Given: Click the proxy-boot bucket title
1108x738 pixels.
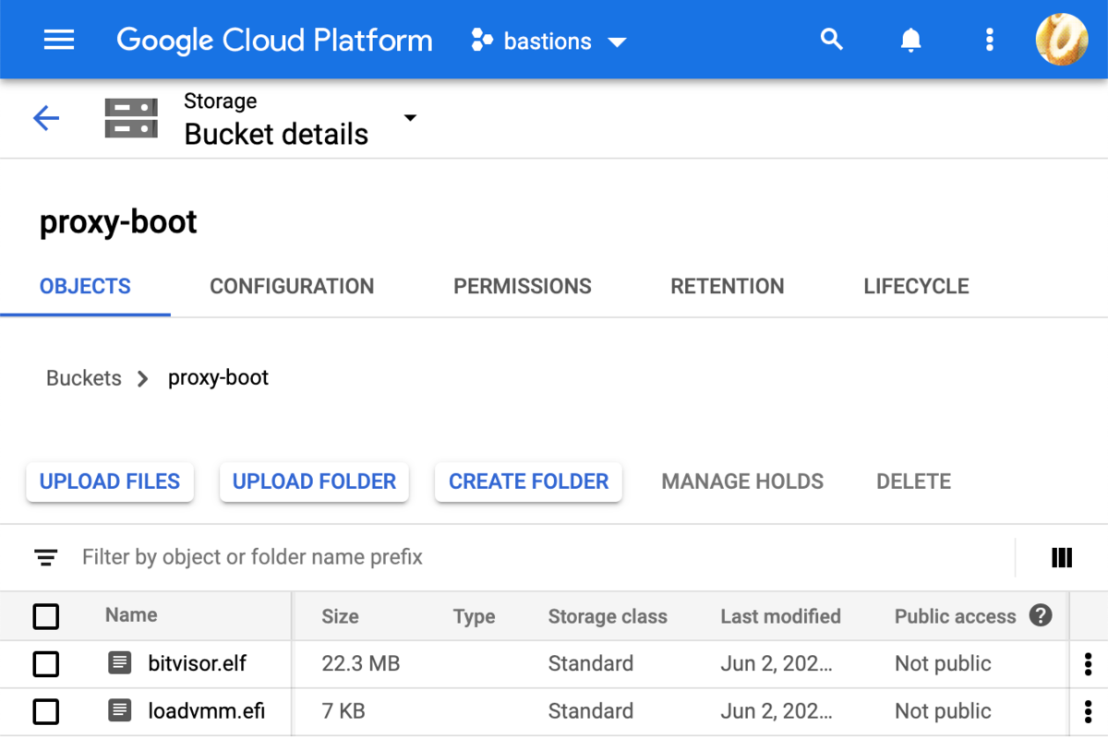Looking at the screenshot, I should click(x=118, y=222).
